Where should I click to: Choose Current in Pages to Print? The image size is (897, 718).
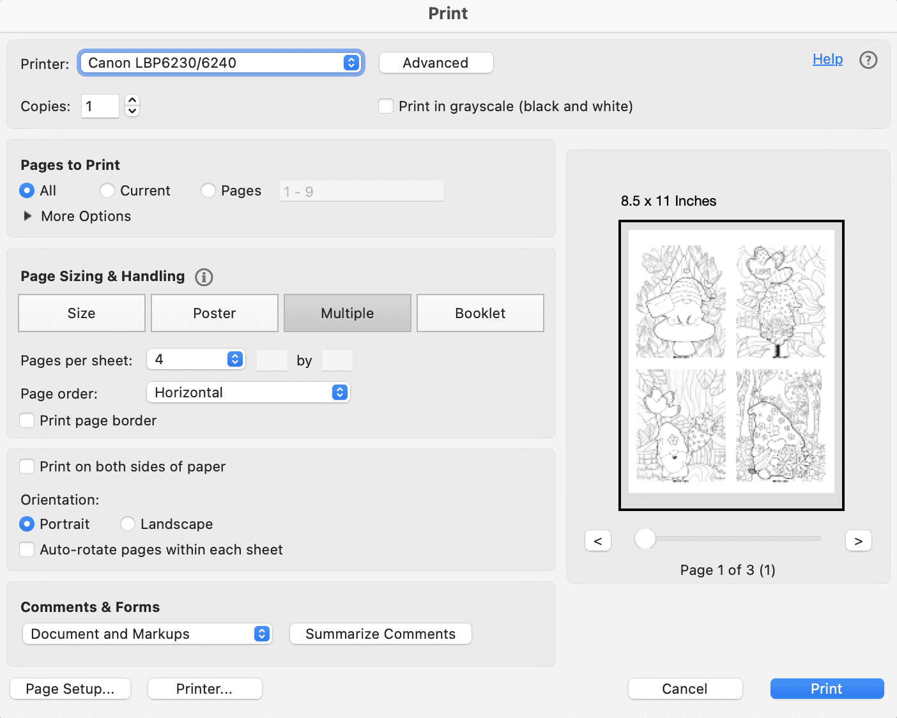(107, 190)
